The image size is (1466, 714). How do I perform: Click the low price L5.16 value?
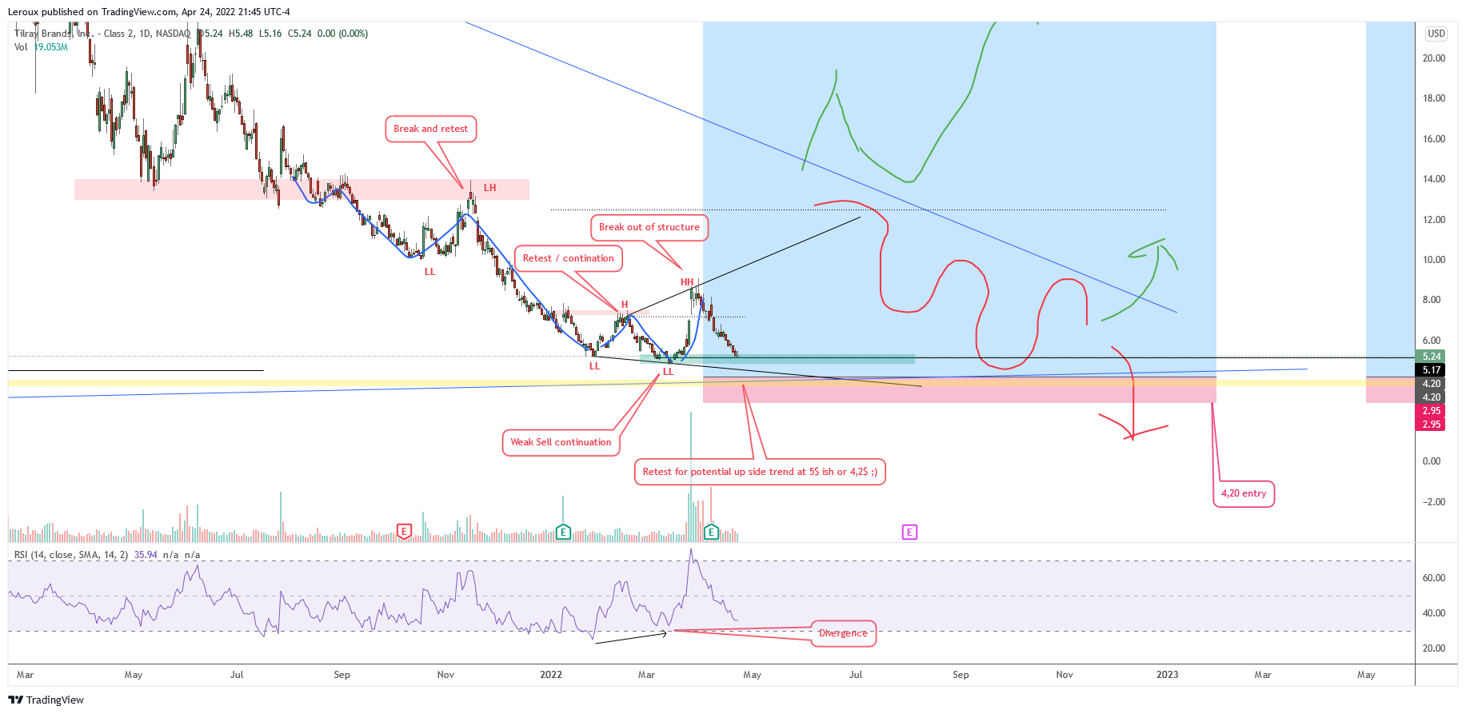270,34
